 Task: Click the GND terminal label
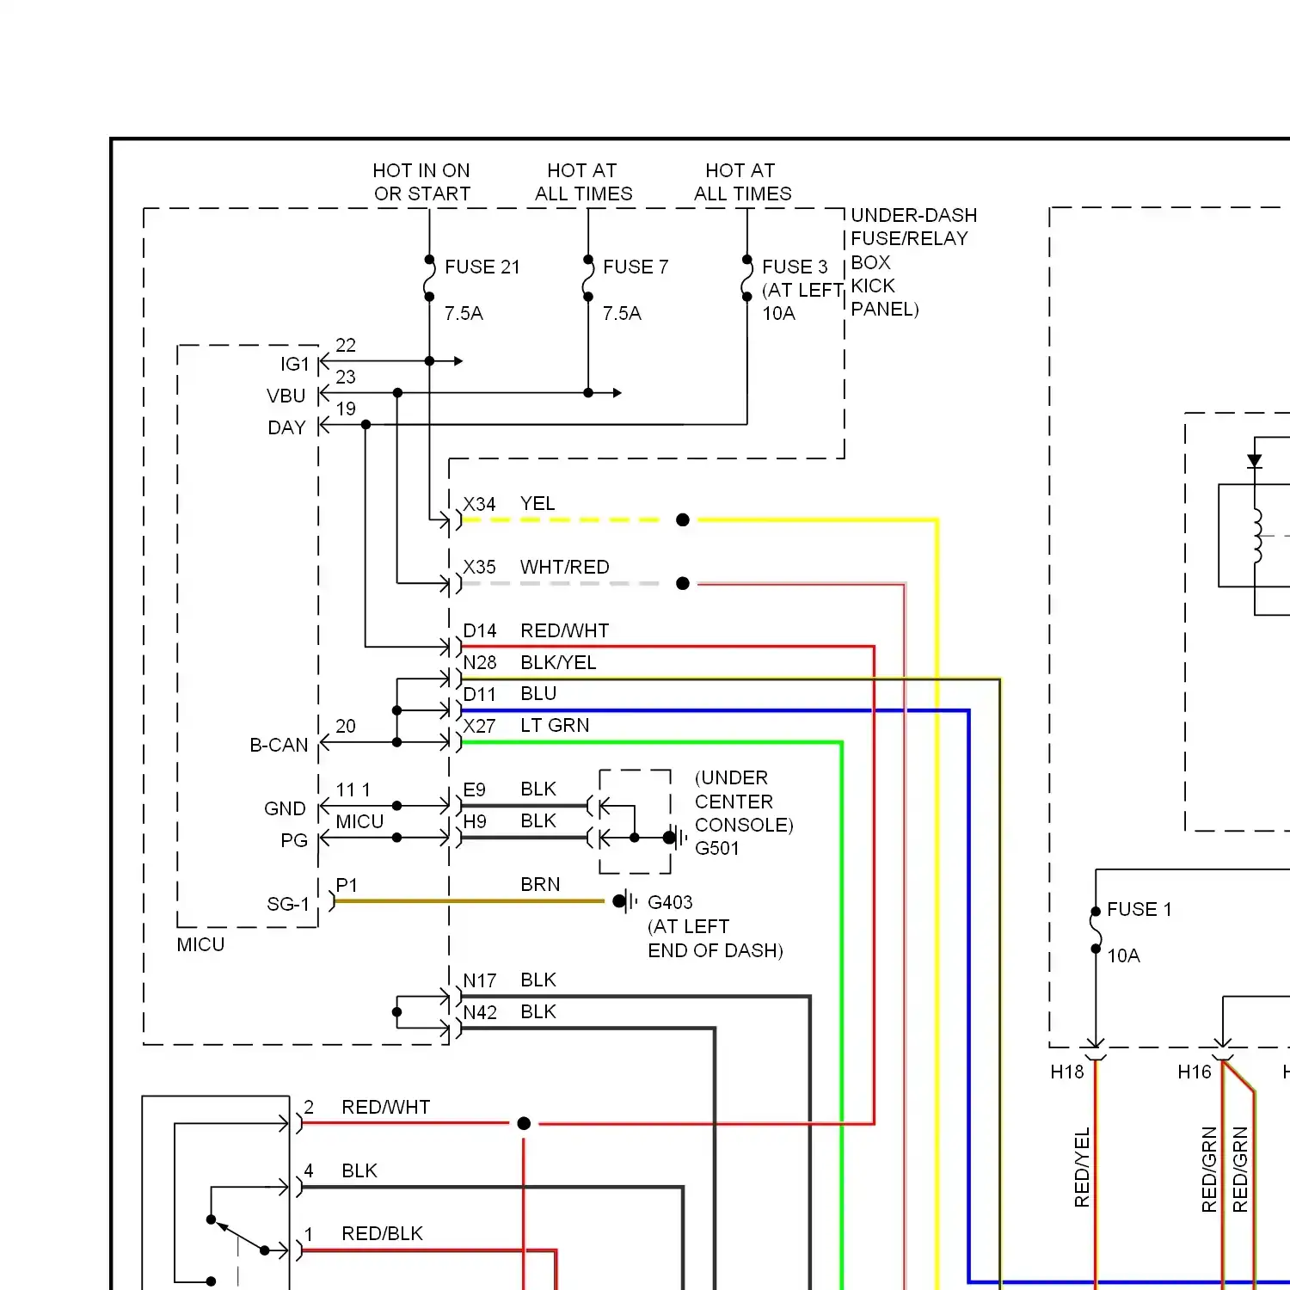[x=285, y=808]
